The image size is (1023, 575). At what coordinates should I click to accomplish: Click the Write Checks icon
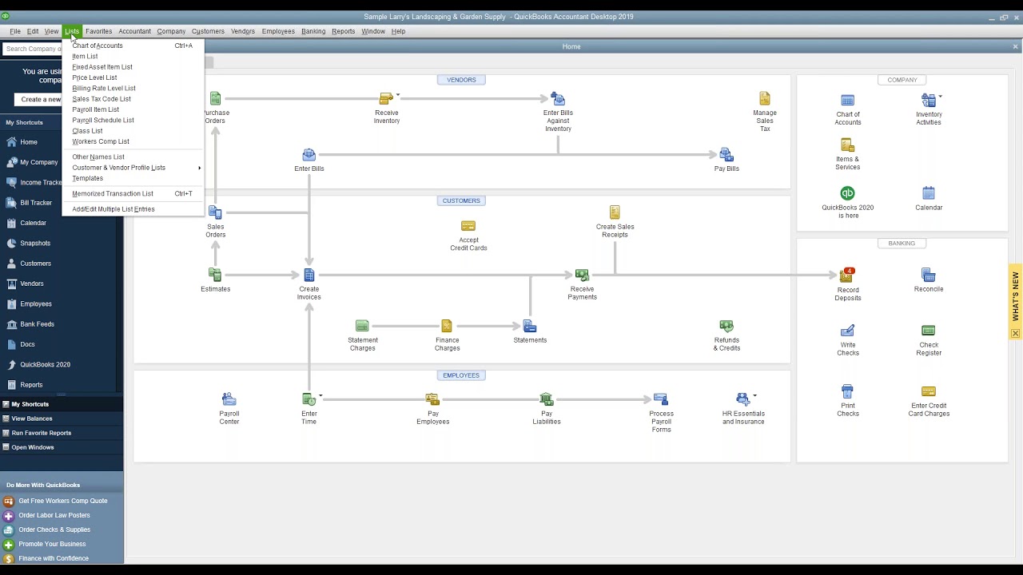coord(847,331)
